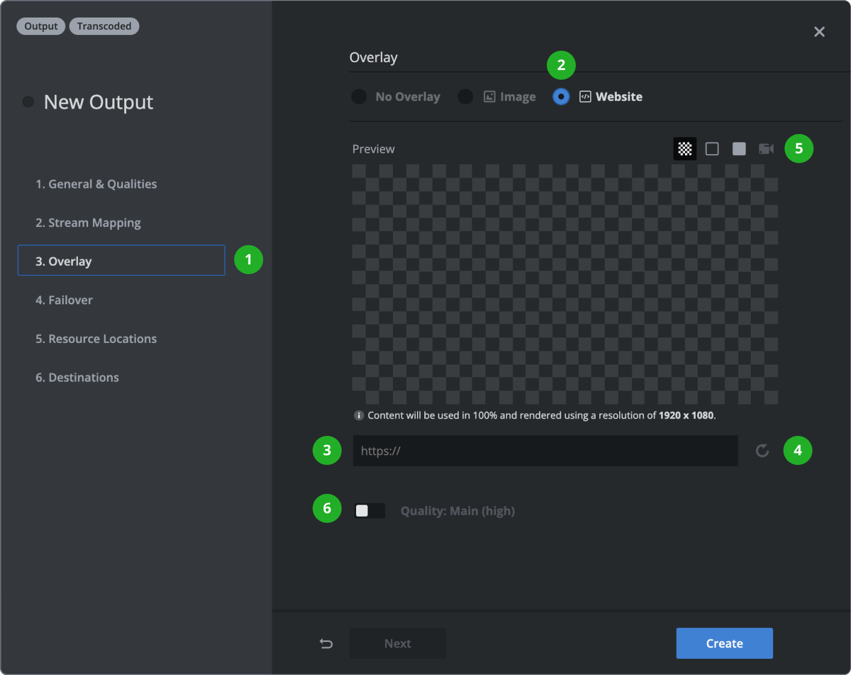Click the Next button
The image size is (851, 675).
click(397, 643)
